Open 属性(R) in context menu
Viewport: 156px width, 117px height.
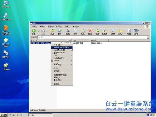pyautogui.click(x=61, y=84)
